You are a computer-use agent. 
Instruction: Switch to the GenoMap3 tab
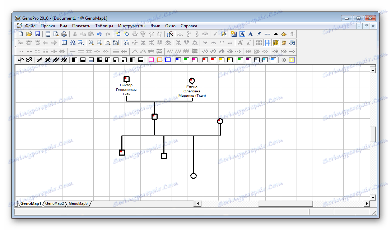(x=78, y=203)
